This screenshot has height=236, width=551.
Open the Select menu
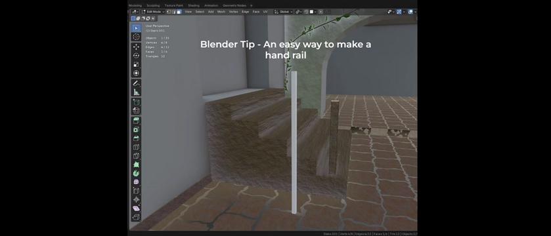coord(200,12)
